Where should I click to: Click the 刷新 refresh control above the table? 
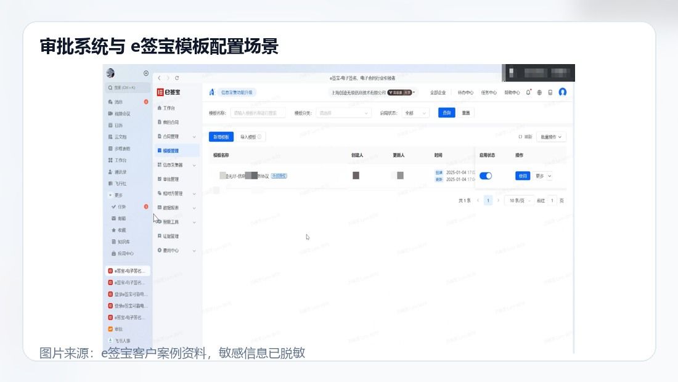(x=525, y=137)
